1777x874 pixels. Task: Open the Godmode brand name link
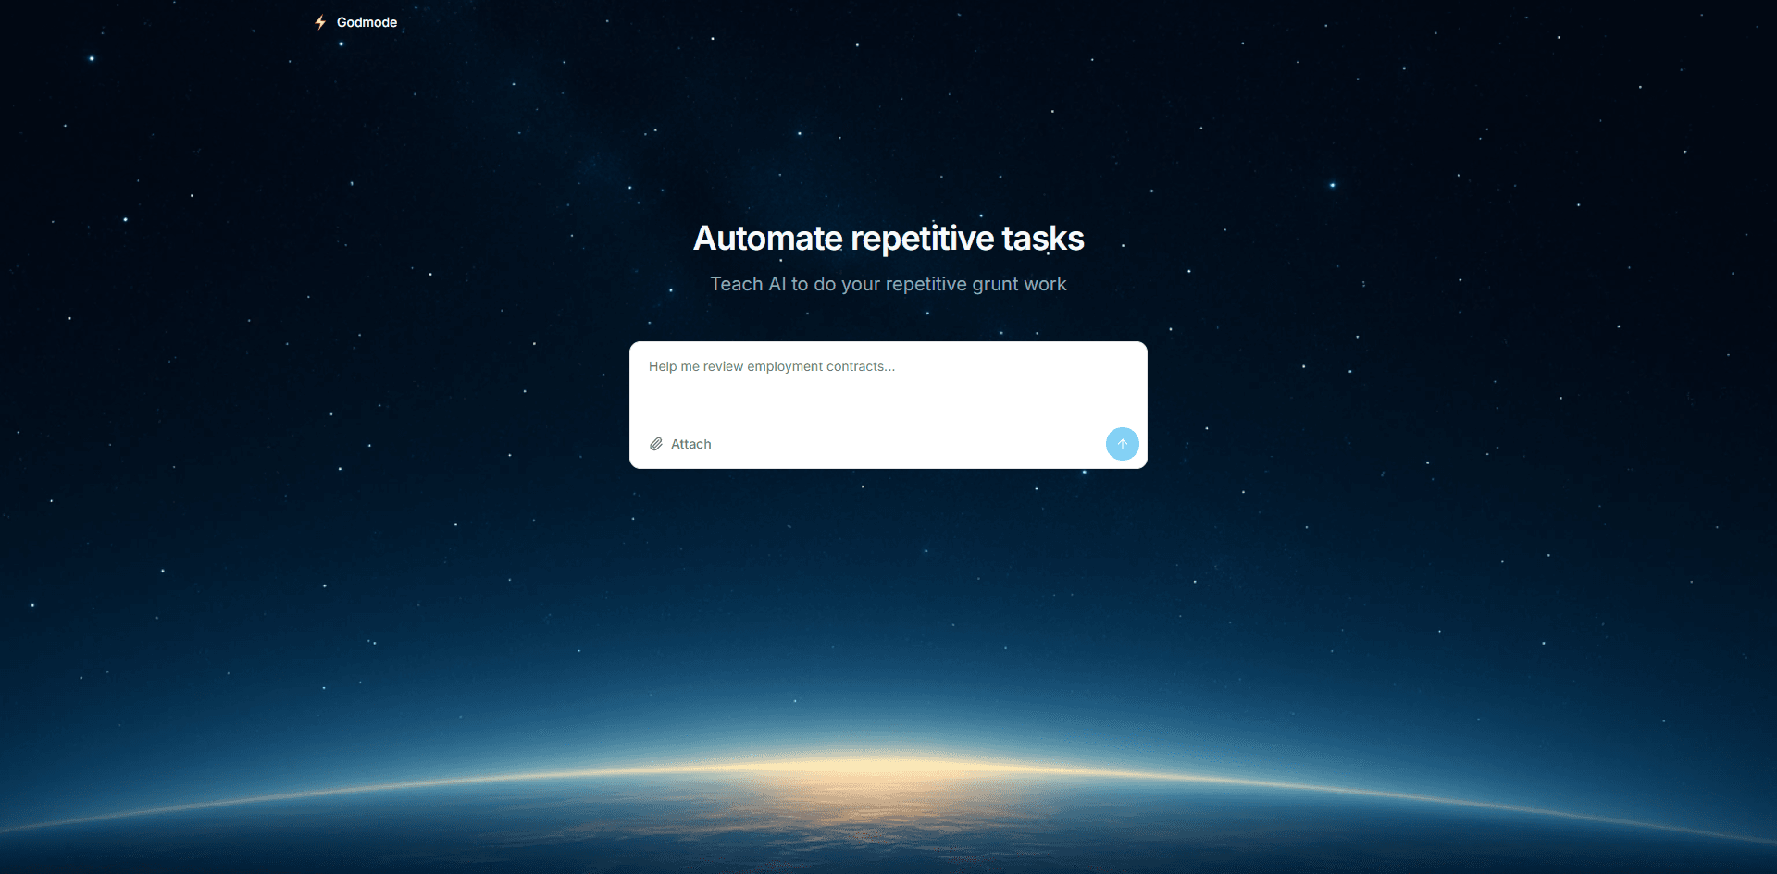(x=367, y=22)
